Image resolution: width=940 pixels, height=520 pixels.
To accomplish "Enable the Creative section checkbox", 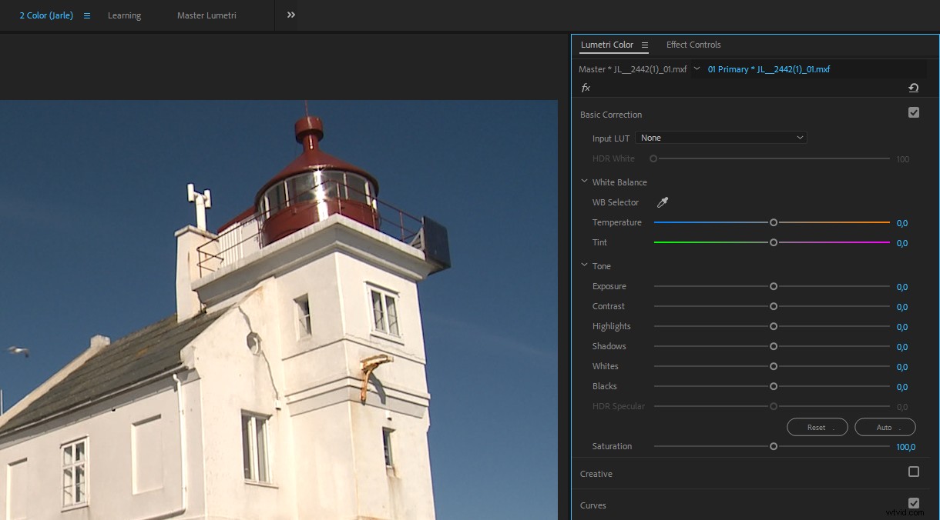I will coord(914,472).
